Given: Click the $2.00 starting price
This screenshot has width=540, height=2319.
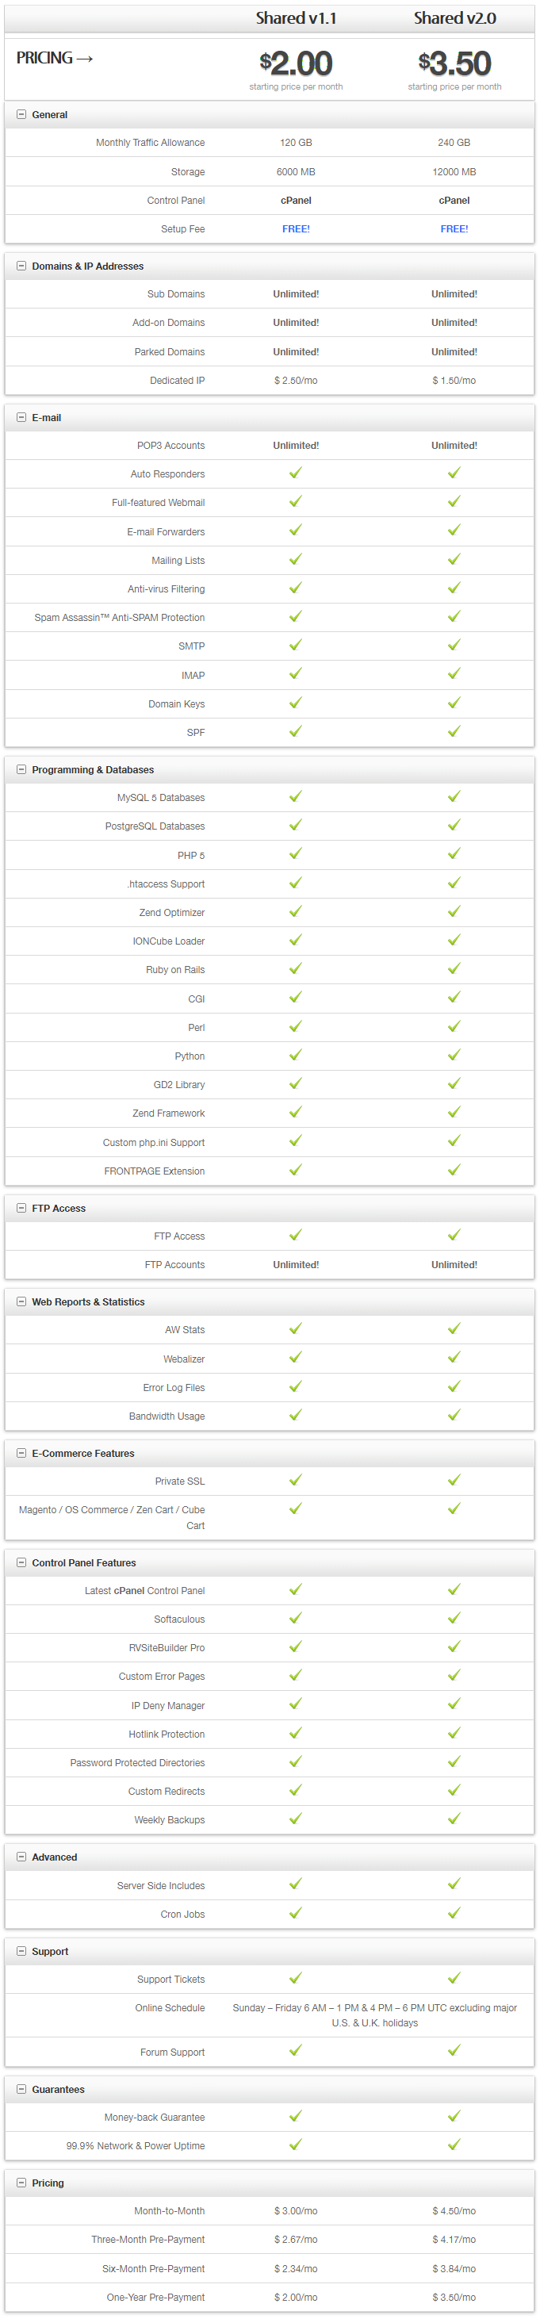Looking at the screenshot, I should 296,64.
